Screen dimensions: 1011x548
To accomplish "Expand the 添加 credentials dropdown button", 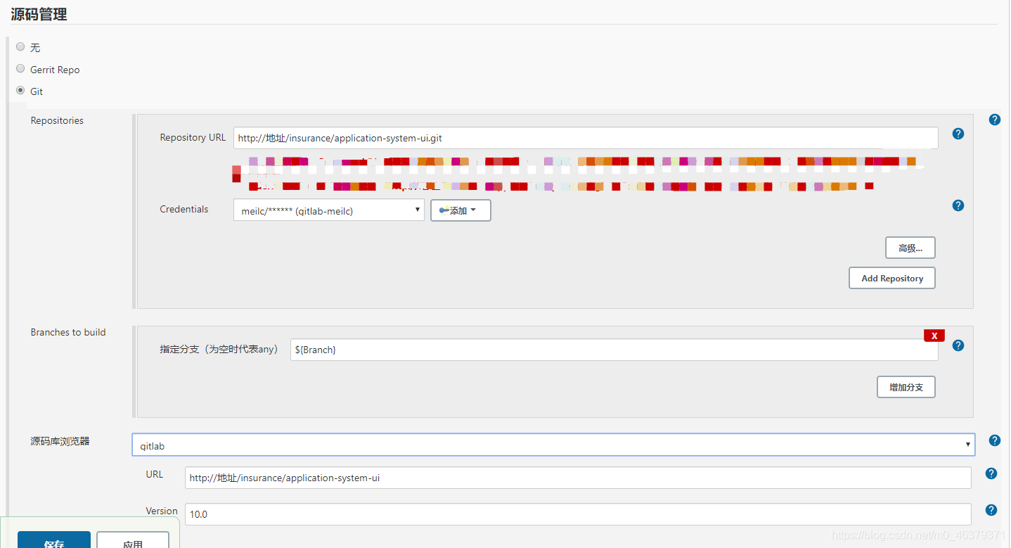I will click(461, 210).
